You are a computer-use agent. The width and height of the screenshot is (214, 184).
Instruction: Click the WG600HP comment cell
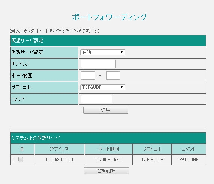[189, 160]
